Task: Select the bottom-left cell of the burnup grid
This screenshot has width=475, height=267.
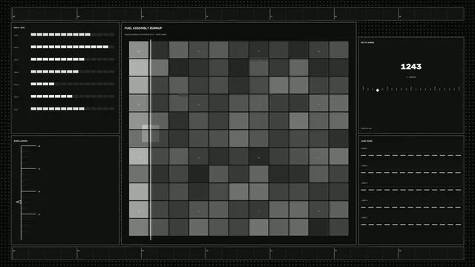Action: click(x=139, y=228)
